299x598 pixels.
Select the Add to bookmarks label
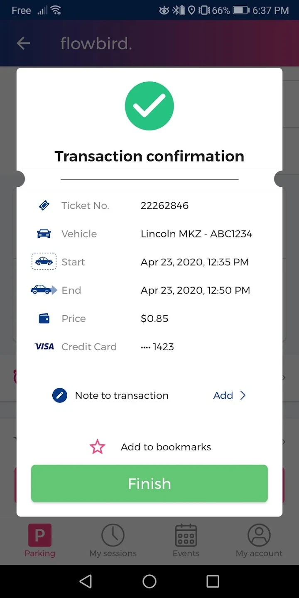tap(166, 447)
